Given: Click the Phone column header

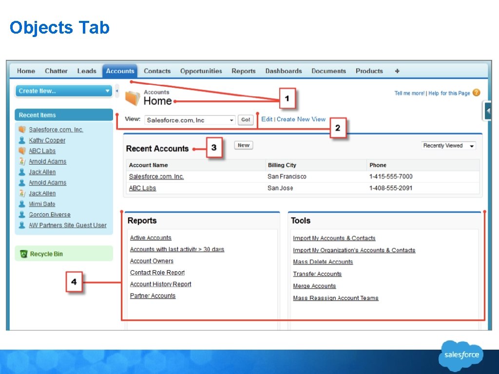Looking at the screenshot, I should 378,165.
